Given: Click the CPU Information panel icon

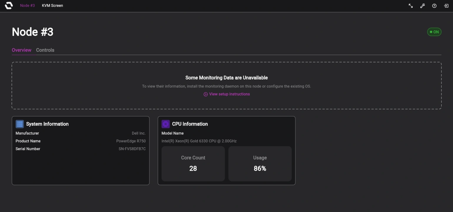Looking at the screenshot, I should pos(165,124).
